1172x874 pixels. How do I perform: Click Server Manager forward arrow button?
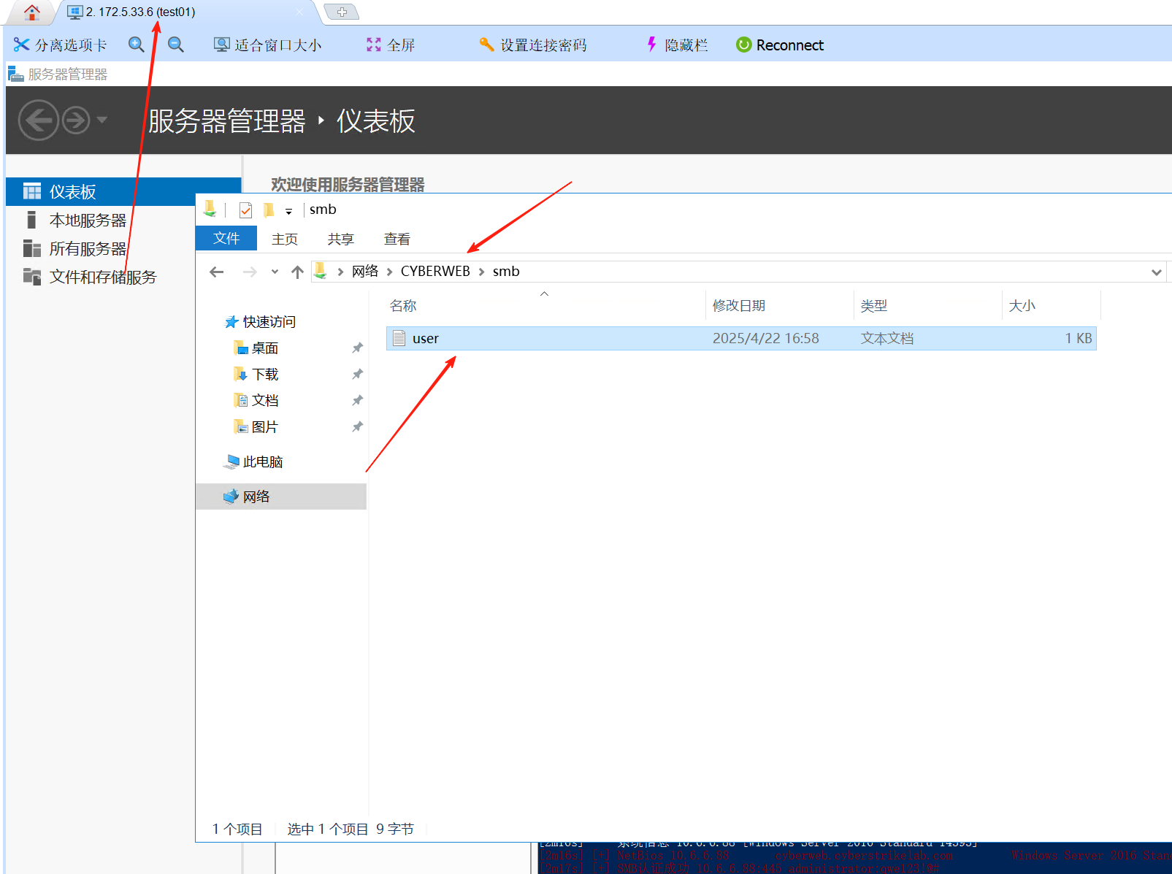pos(76,120)
